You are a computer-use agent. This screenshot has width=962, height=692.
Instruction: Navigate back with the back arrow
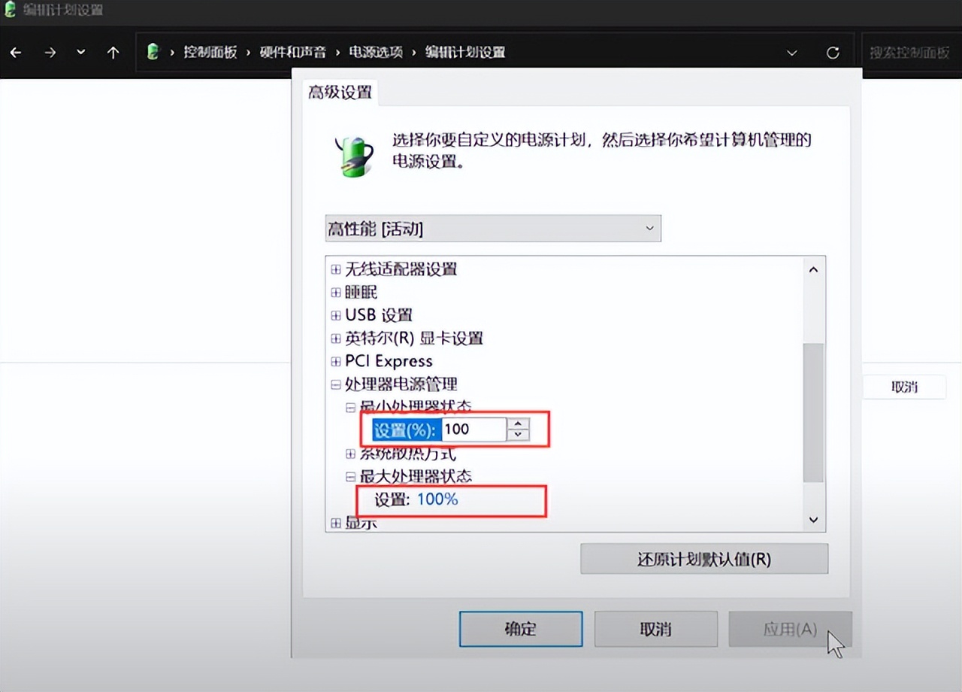coord(15,52)
